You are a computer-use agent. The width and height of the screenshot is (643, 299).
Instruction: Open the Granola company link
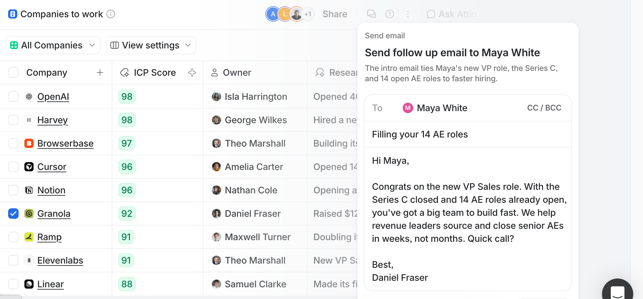[x=54, y=214]
